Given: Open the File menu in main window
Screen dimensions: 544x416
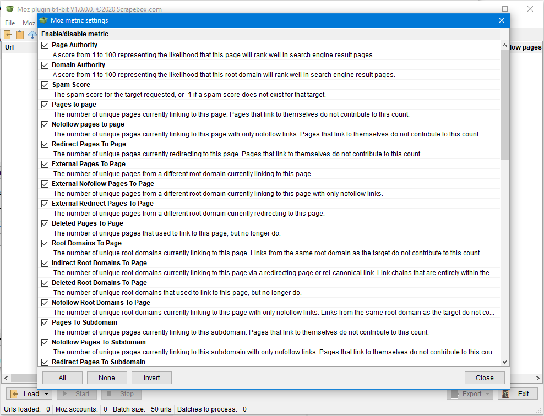Looking at the screenshot, I should click(10, 23).
